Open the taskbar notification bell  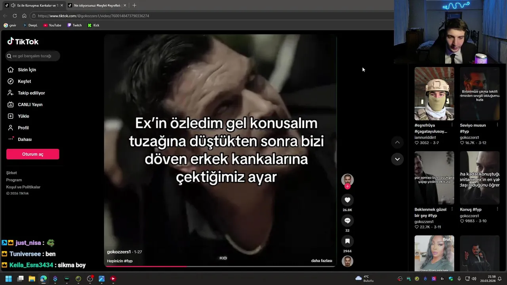click(x=500, y=279)
